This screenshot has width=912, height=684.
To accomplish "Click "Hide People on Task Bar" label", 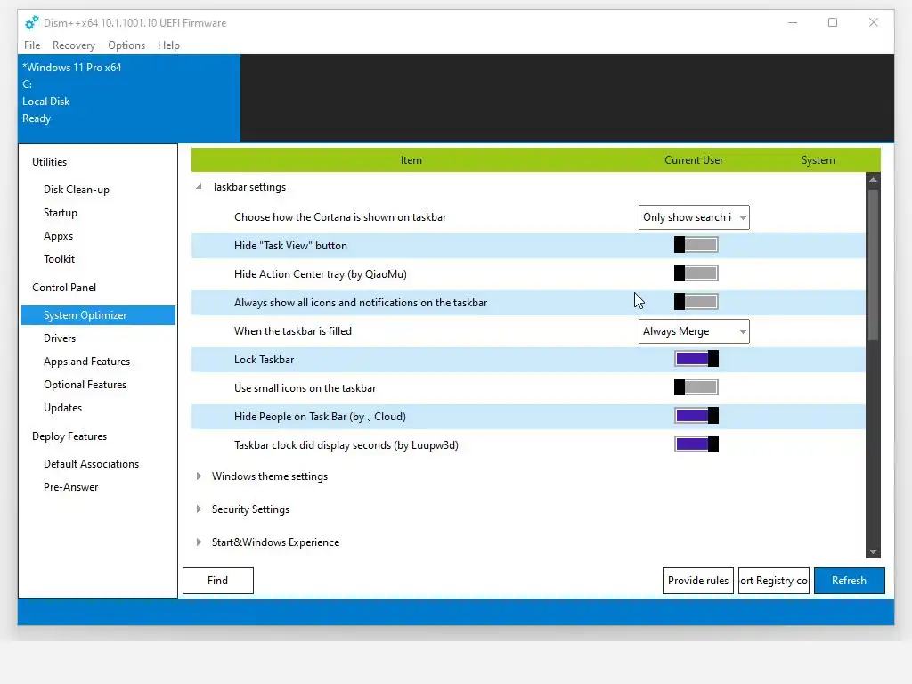I will point(320,417).
